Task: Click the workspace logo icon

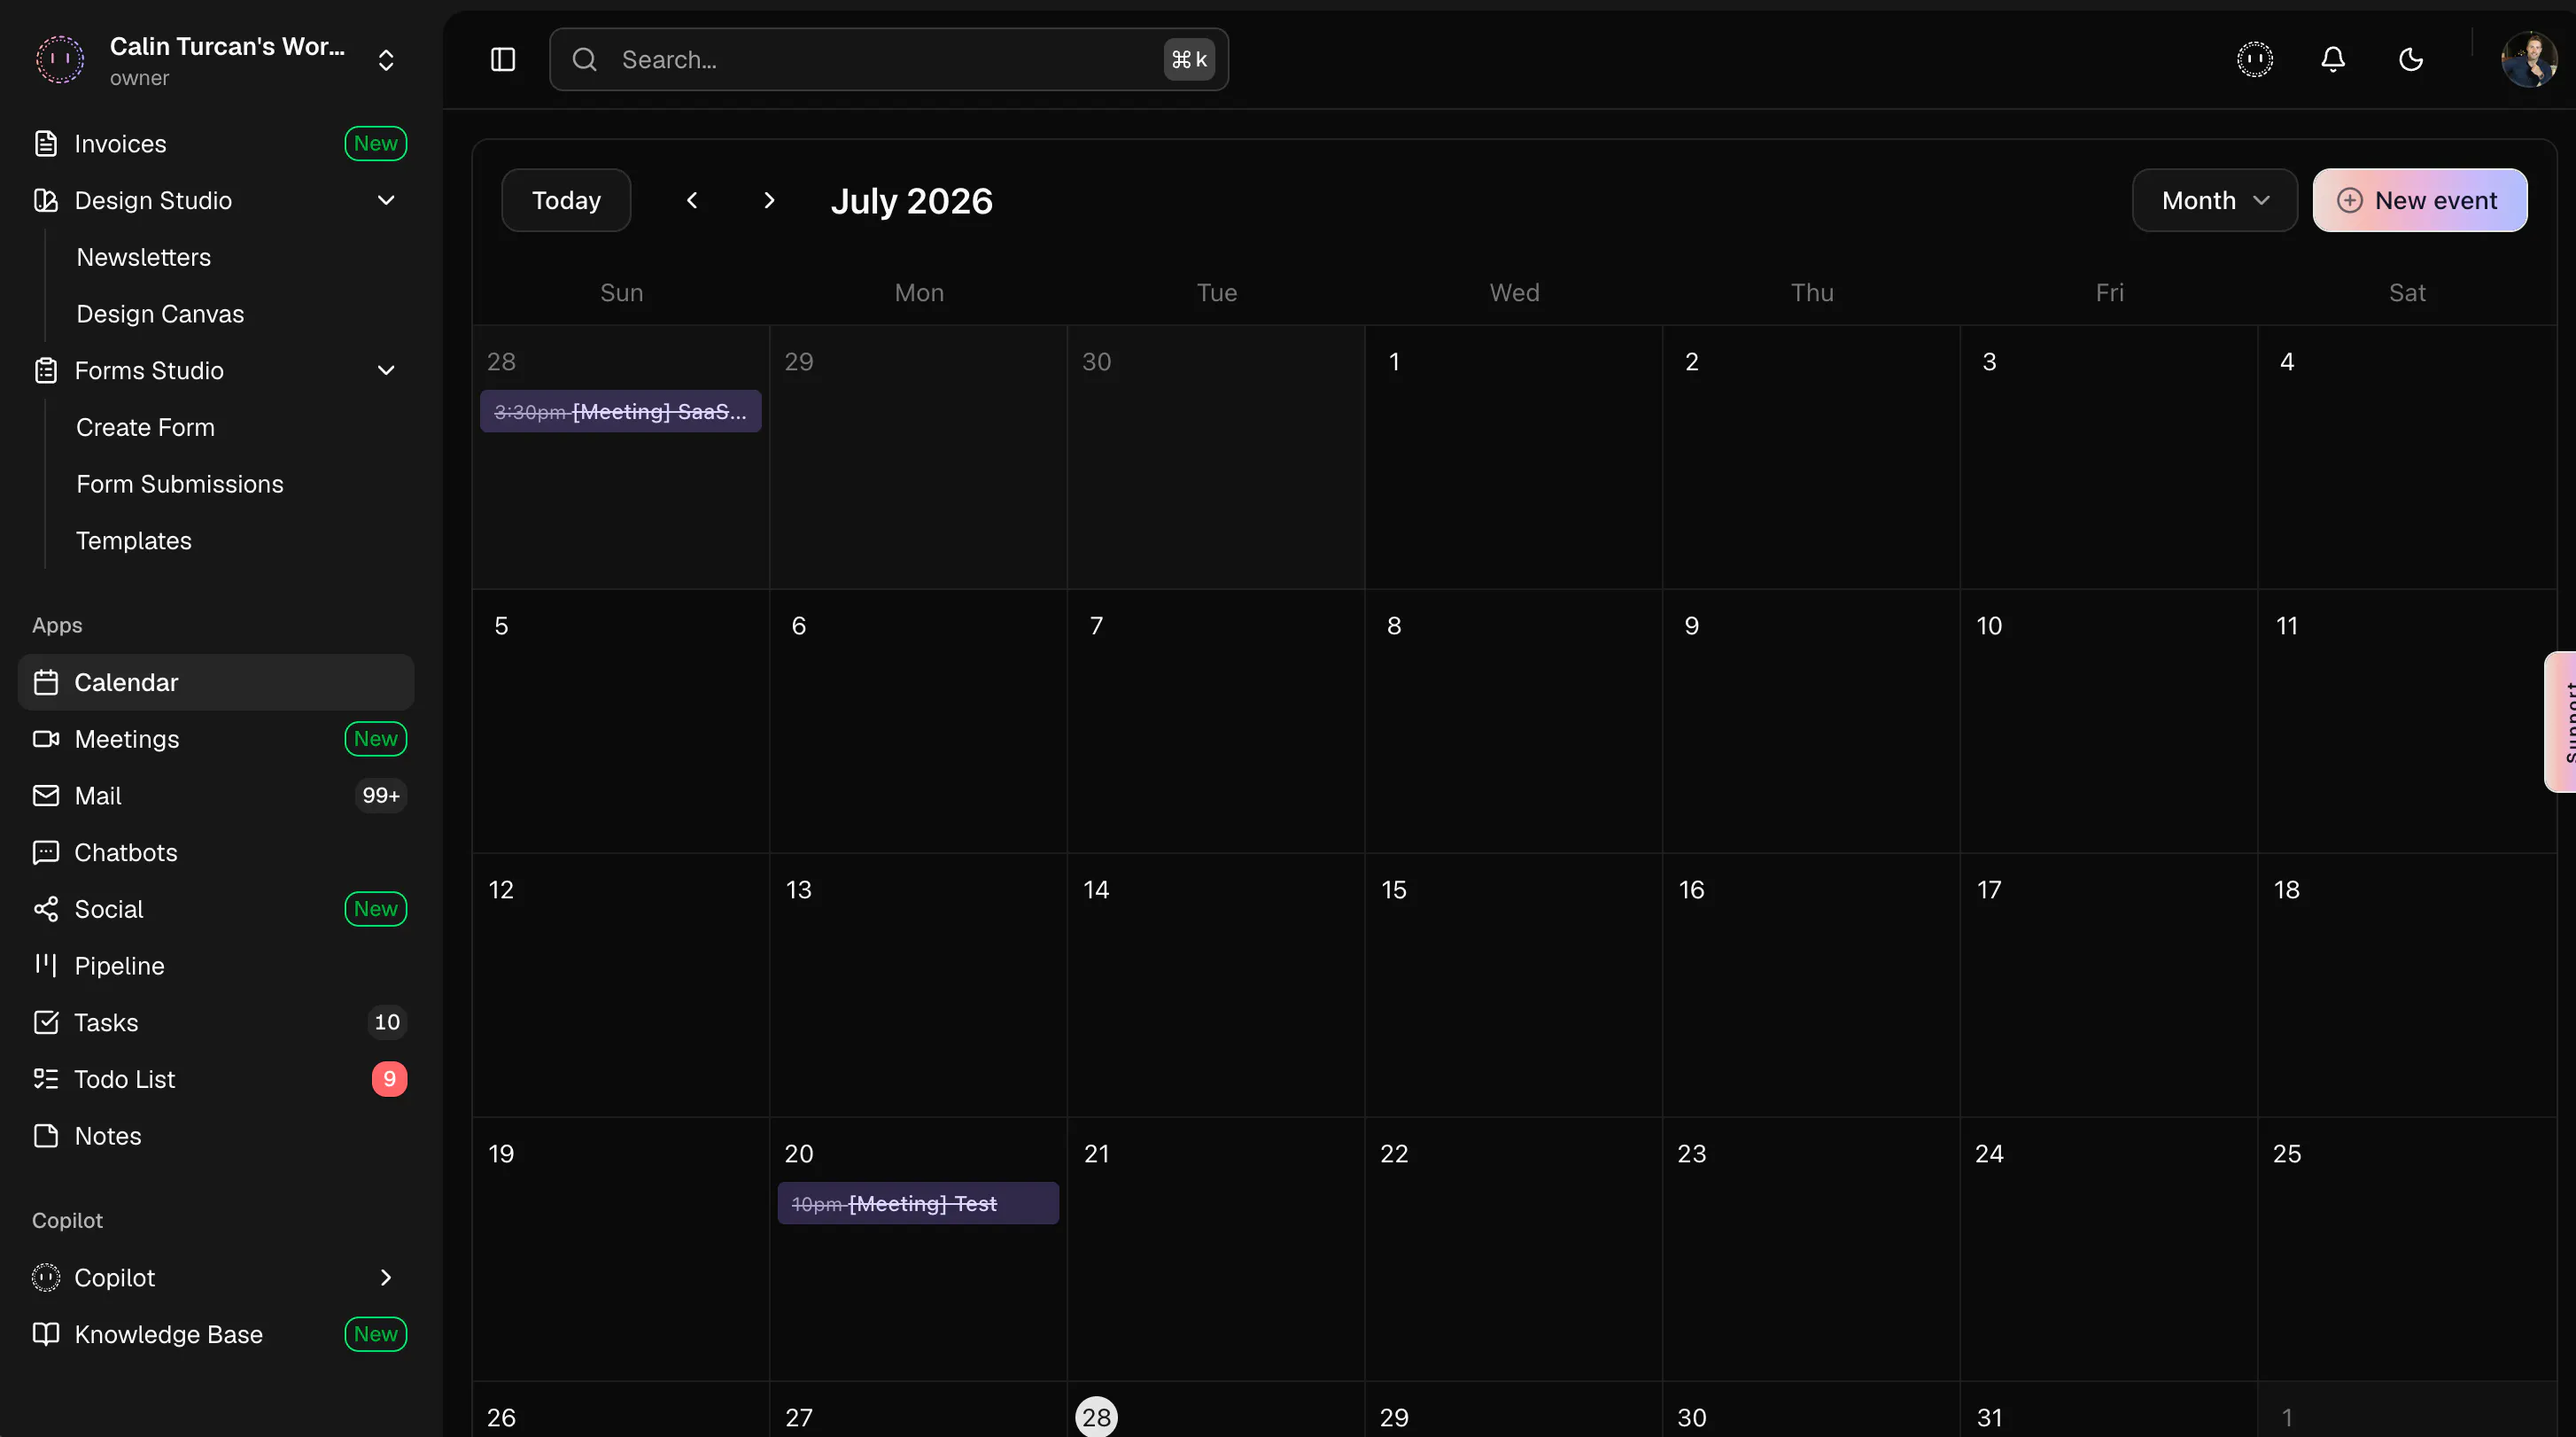Action: (x=60, y=60)
